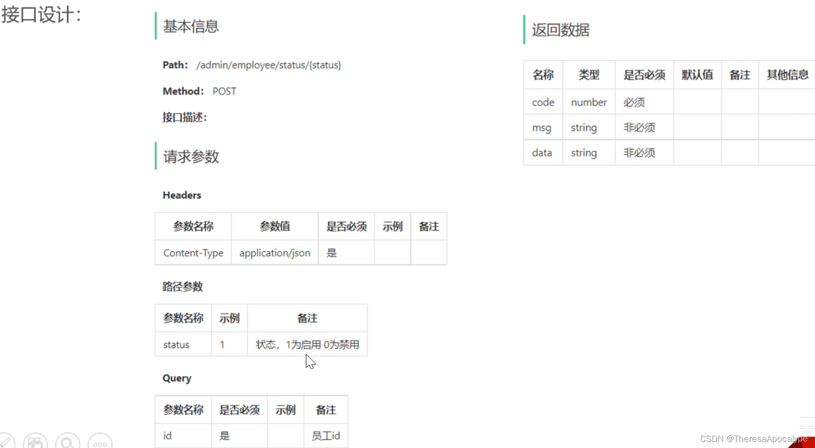Click '示例' header in Headers table
Screen dimensions: 815x448
[392, 227]
